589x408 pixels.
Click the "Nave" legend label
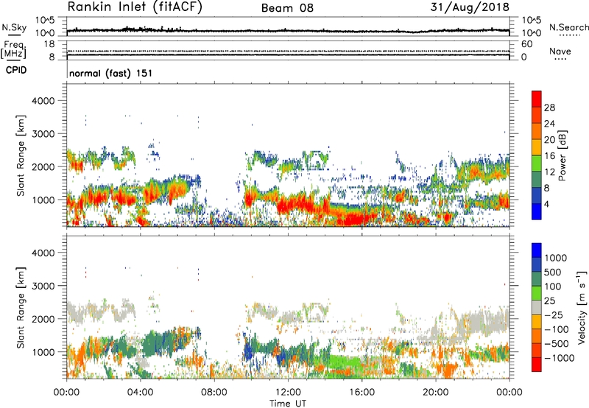point(560,51)
